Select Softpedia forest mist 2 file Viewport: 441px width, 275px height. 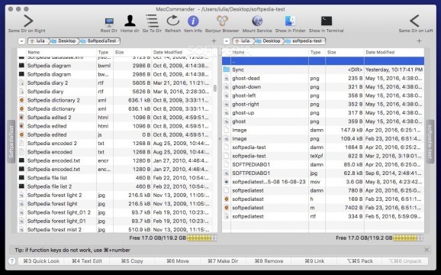[x=115, y=229]
